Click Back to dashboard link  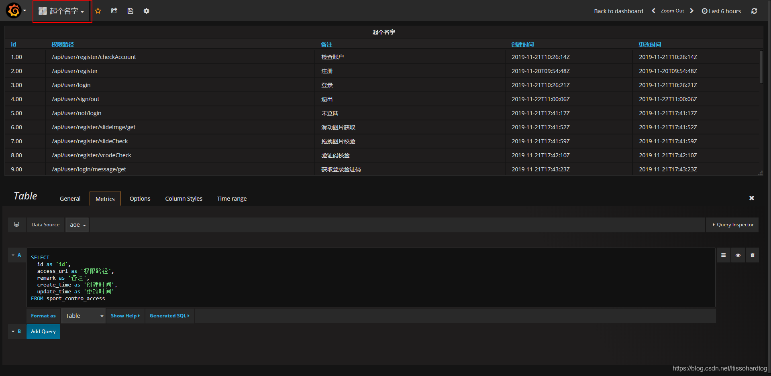click(x=618, y=11)
